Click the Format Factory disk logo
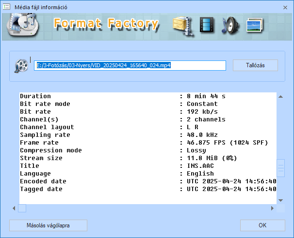The image size is (294, 238). tap(22, 25)
